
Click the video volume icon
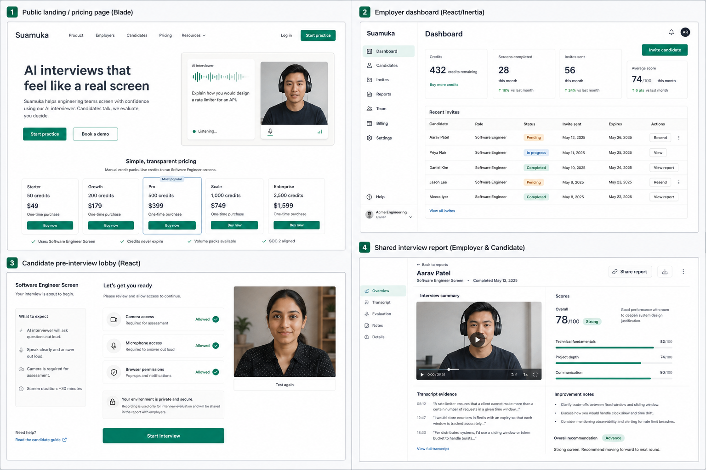tap(514, 375)
